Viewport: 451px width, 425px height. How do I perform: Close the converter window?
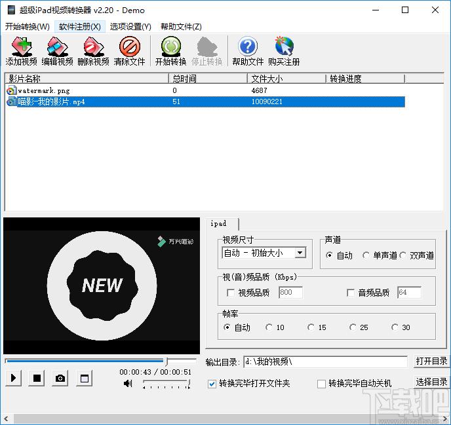[x=435, y=10]
